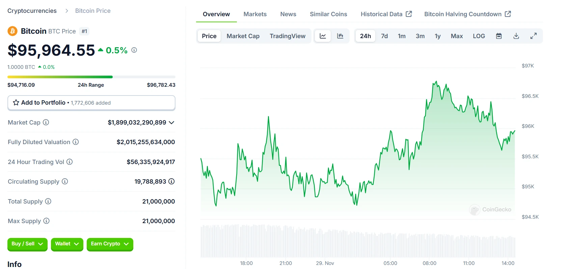This screenshot has width=572, height=269.
Task: Click the Cryptocurrencies breadcrumb link
Action: click(32, 11)
